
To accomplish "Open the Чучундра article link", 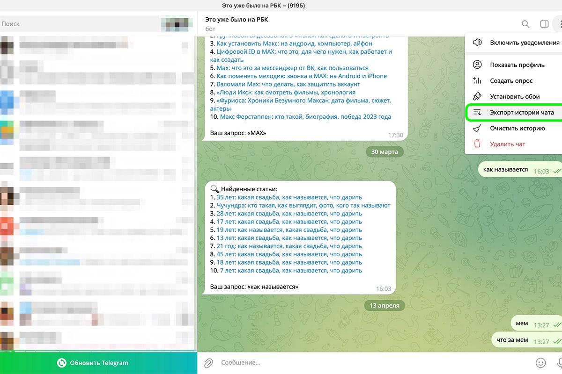I will point(303,205).
